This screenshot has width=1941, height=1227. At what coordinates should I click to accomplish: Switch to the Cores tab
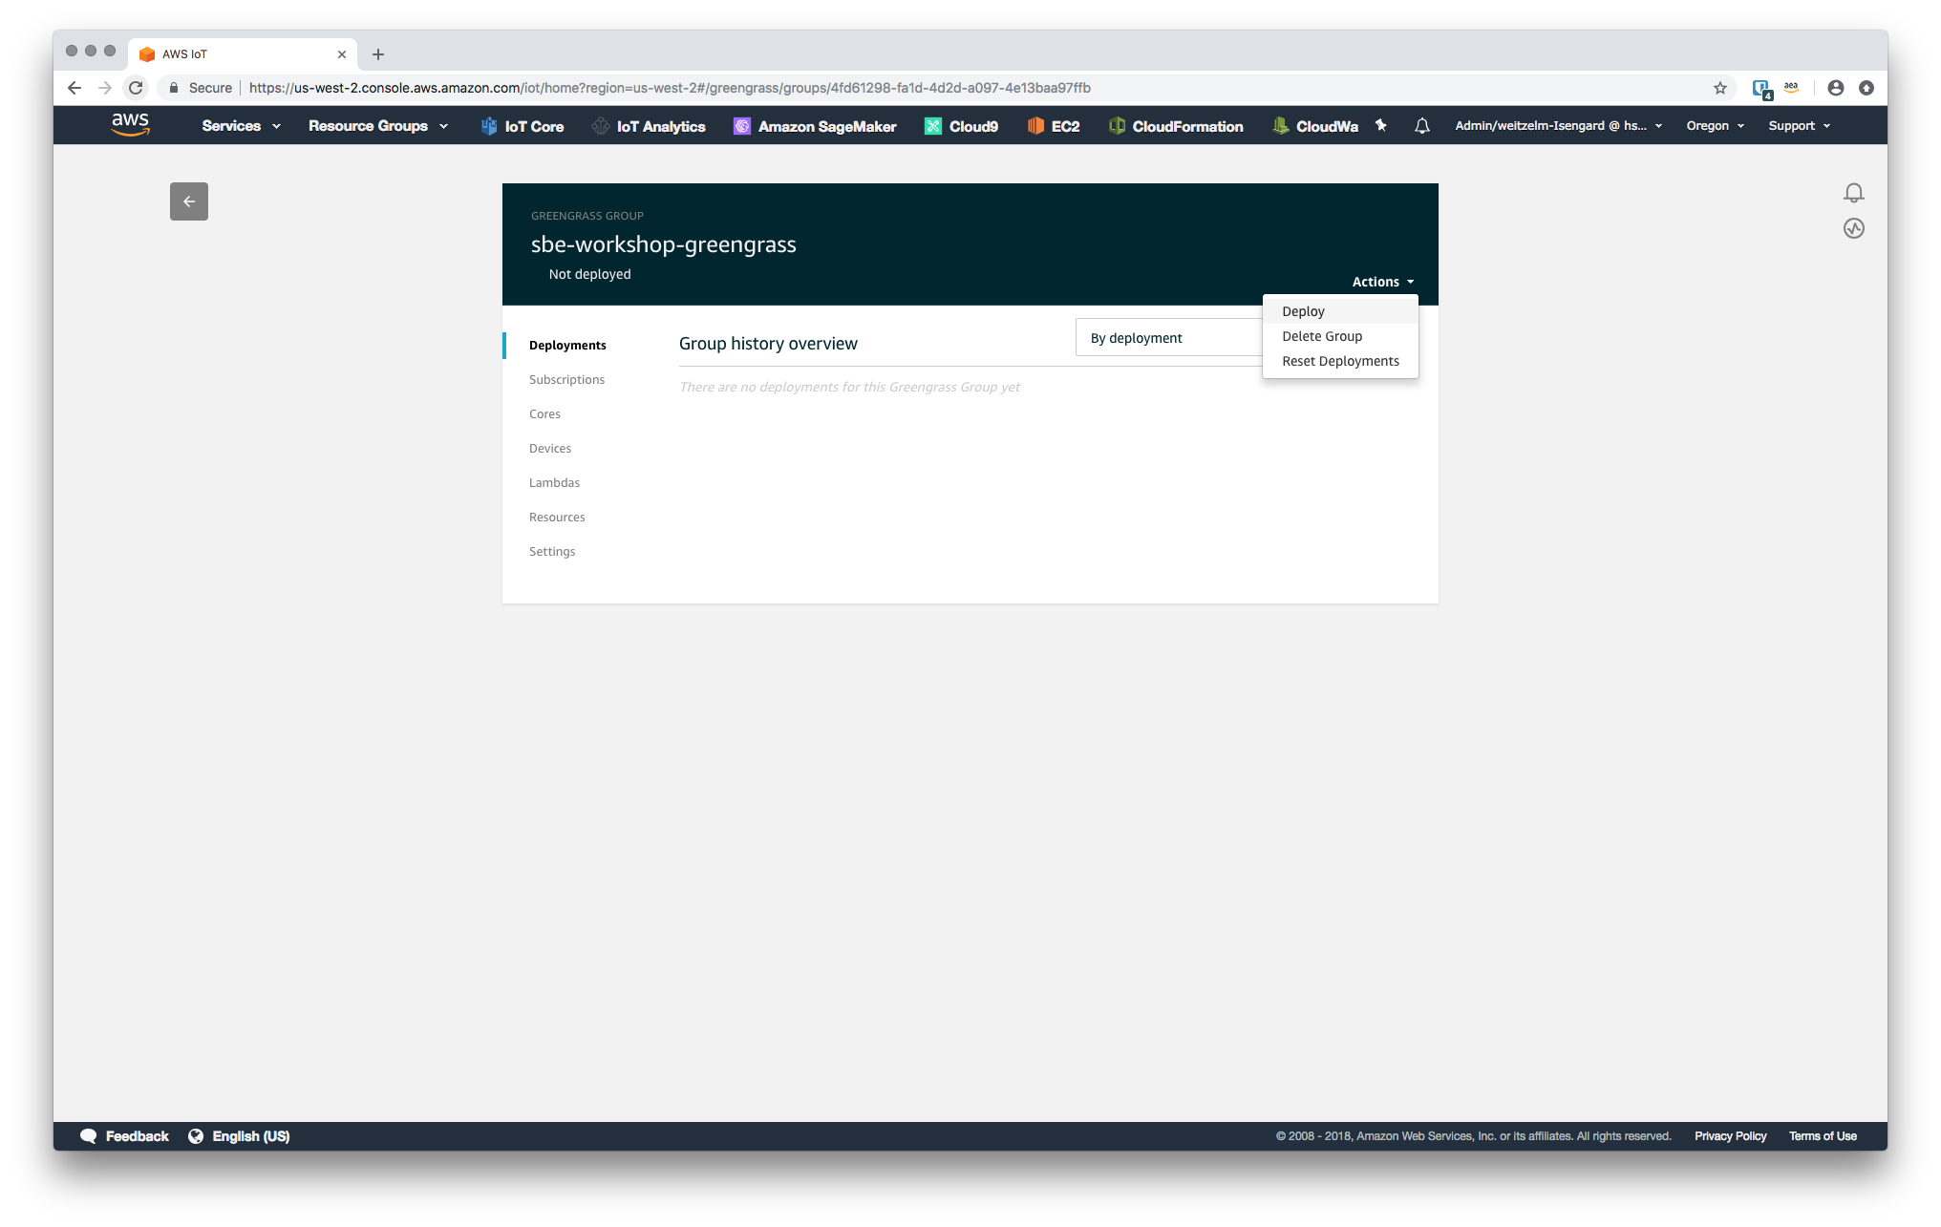click(x=544, y=414)
